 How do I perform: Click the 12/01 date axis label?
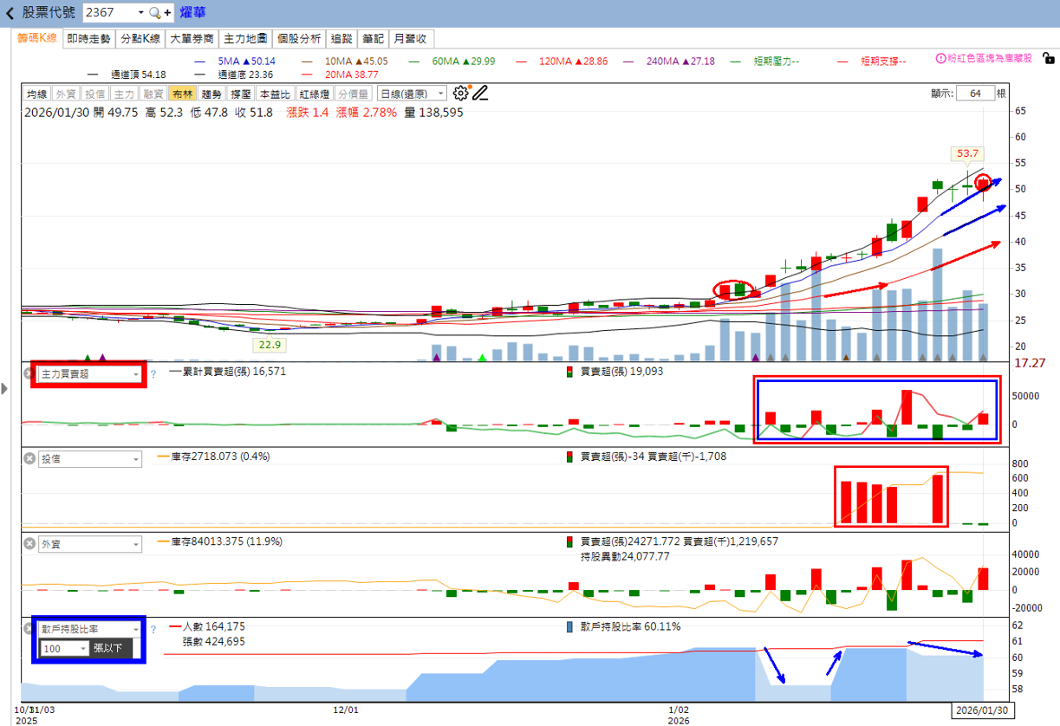coord(347,710)
